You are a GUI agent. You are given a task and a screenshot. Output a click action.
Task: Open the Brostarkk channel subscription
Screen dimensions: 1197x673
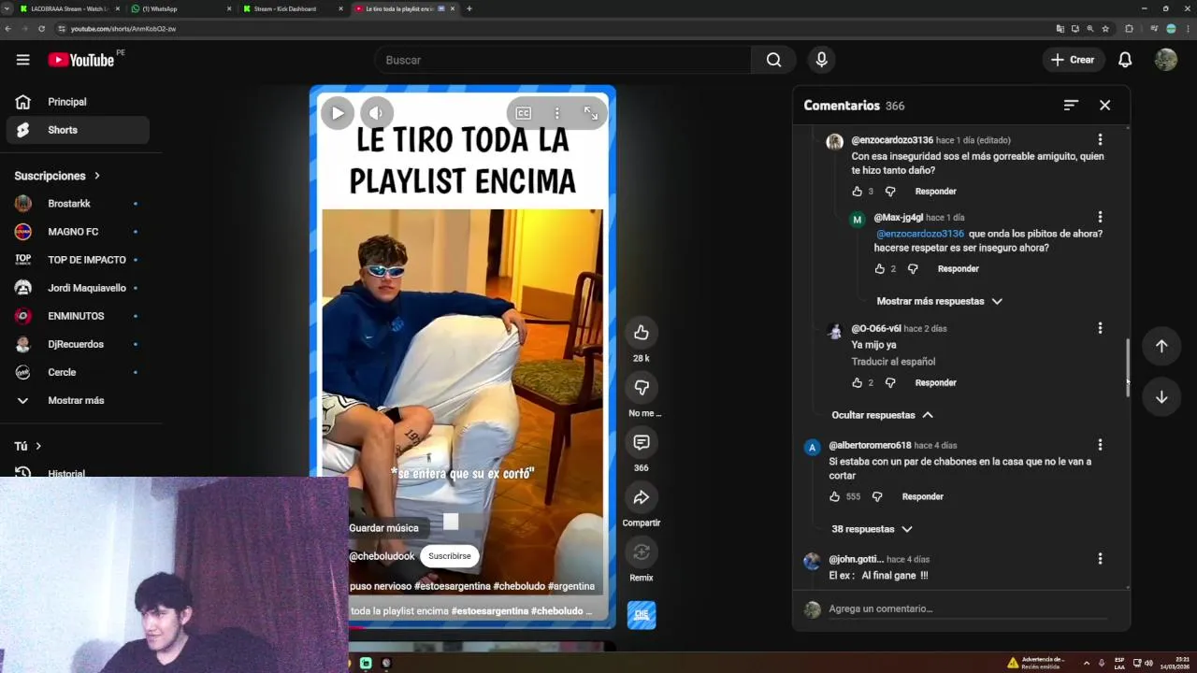(x=79, y=204)
